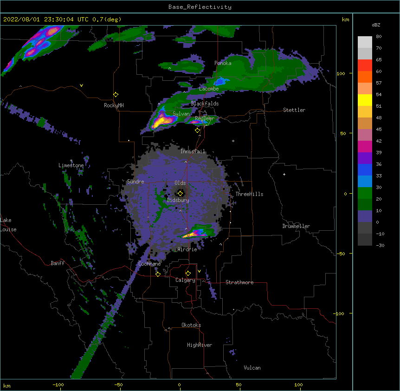Viewport: 400px width, 391px height.
Task: Click the yellow diamond marker near RockyMH
Action: 116,95
